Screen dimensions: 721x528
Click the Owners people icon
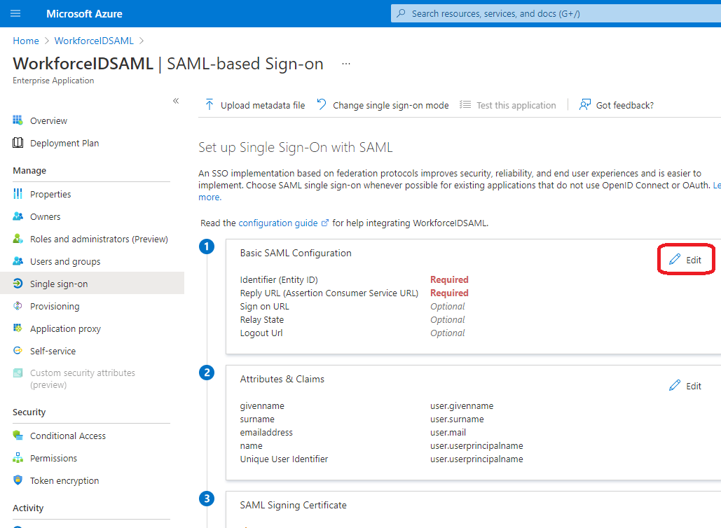[x=18, y=216]
